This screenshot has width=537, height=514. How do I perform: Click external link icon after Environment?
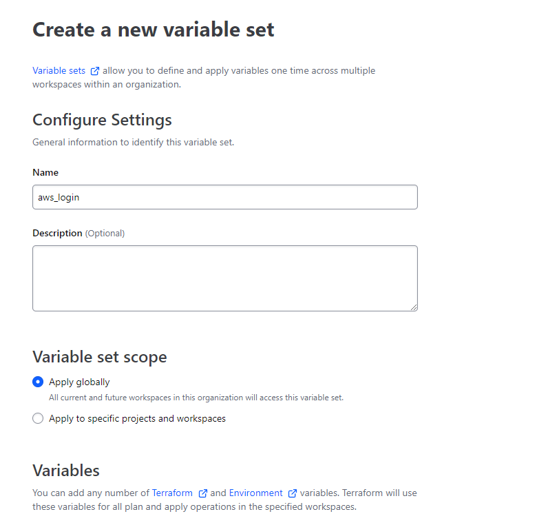click(293, 493)
